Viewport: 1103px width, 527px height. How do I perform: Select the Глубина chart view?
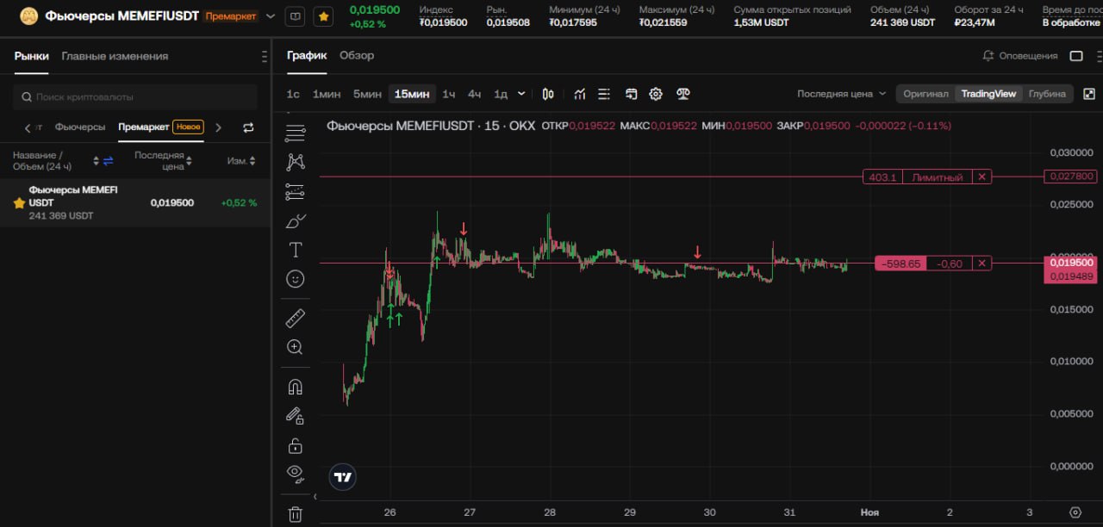click(1047, 94)
